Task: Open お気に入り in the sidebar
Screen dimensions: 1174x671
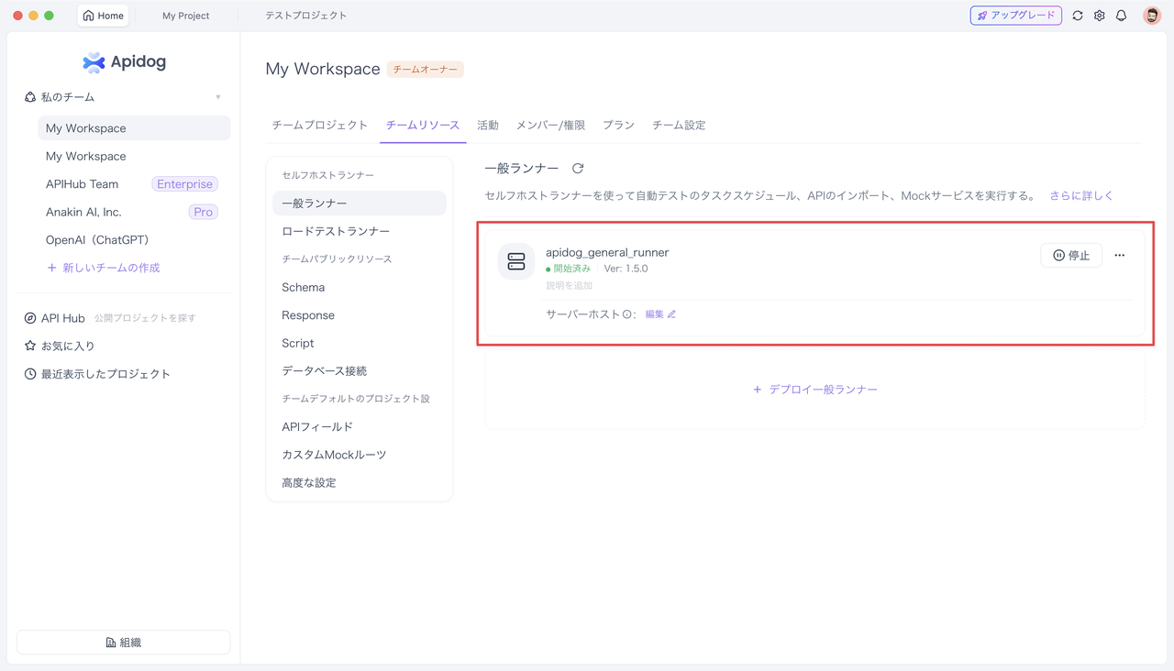Action: [68, 346]
